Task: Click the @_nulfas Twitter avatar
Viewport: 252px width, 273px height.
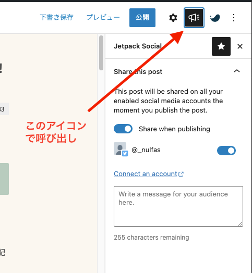Action: click(121, 149)
